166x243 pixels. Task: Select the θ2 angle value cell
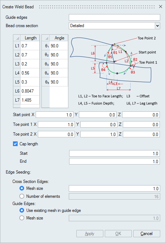tap(59, 55)
